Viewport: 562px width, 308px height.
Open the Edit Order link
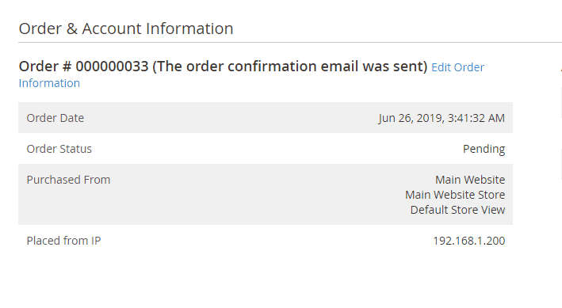[457, 67]
